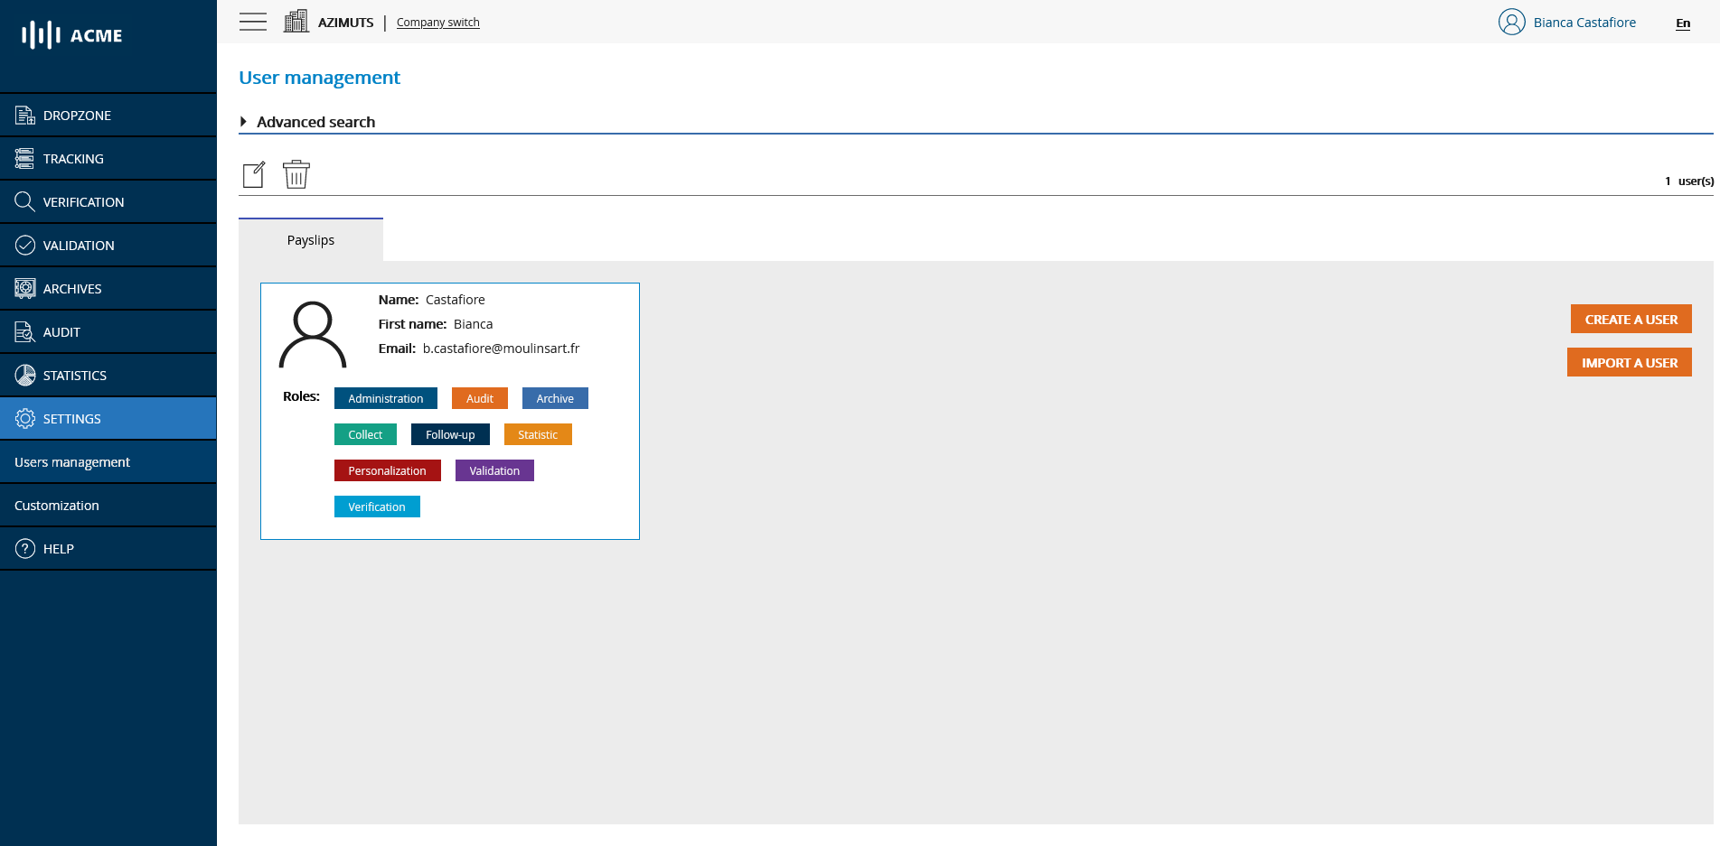Toggle the Administration role badge
Screen dimensions: 1720x846
(385, 398)
